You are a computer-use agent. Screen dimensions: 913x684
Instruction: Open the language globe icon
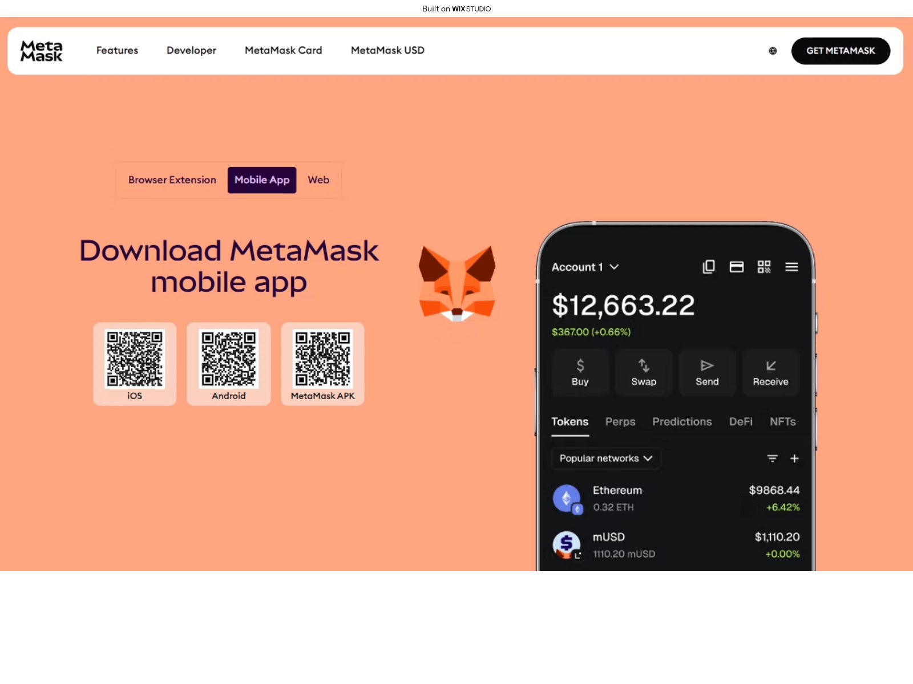point(773,51)
